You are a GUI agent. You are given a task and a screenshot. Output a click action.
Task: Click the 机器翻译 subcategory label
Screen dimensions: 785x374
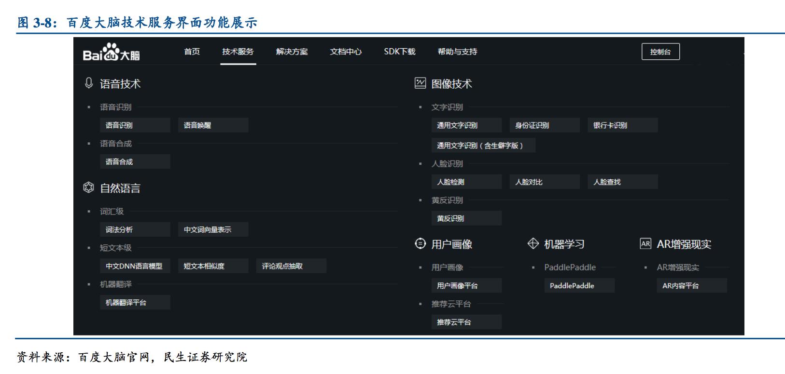pos(115,284)
